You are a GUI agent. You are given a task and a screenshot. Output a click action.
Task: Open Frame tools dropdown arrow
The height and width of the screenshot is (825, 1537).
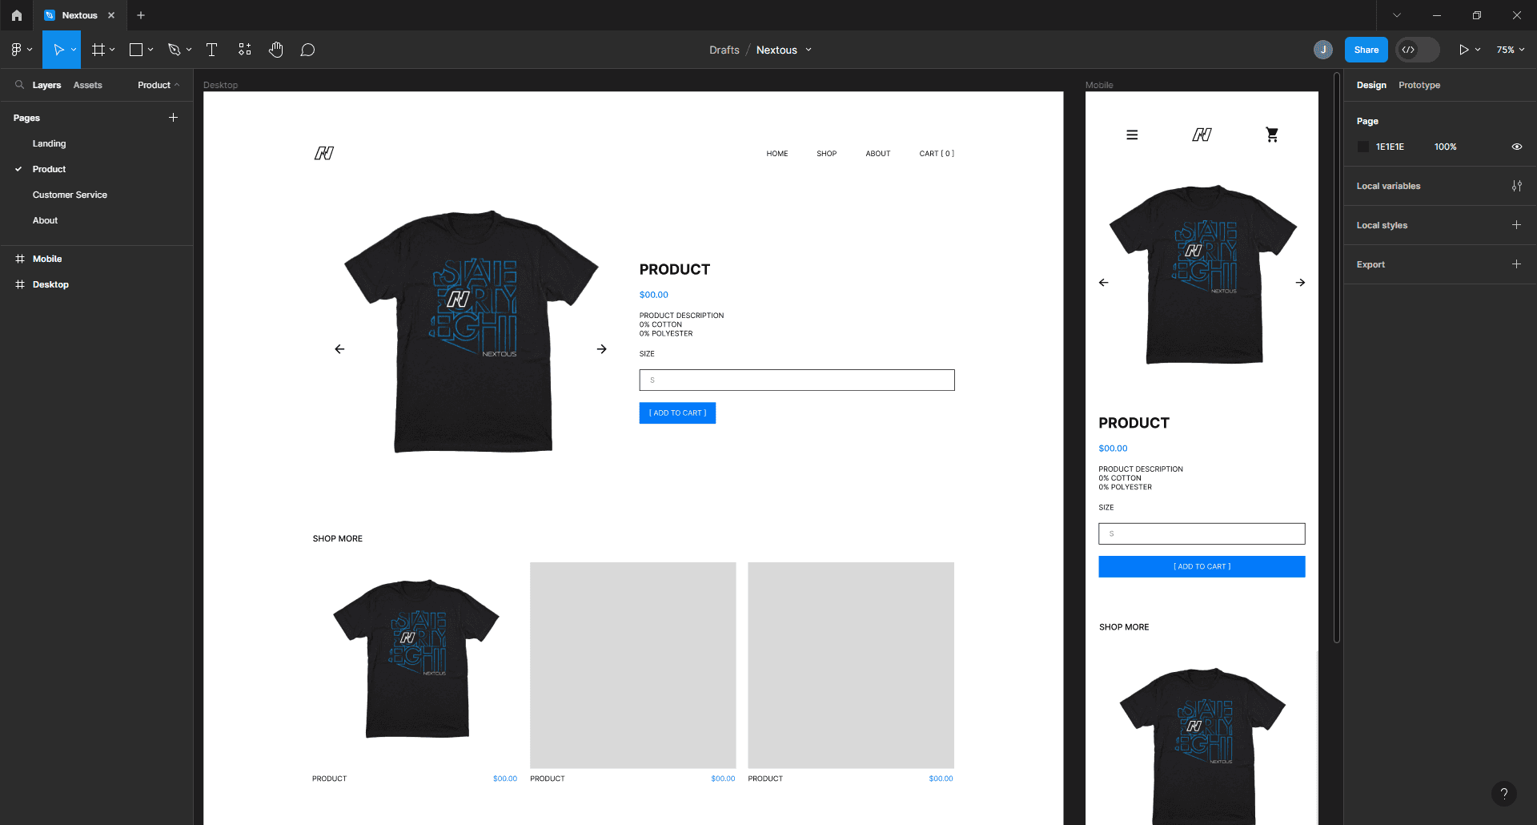coord(112,50)
